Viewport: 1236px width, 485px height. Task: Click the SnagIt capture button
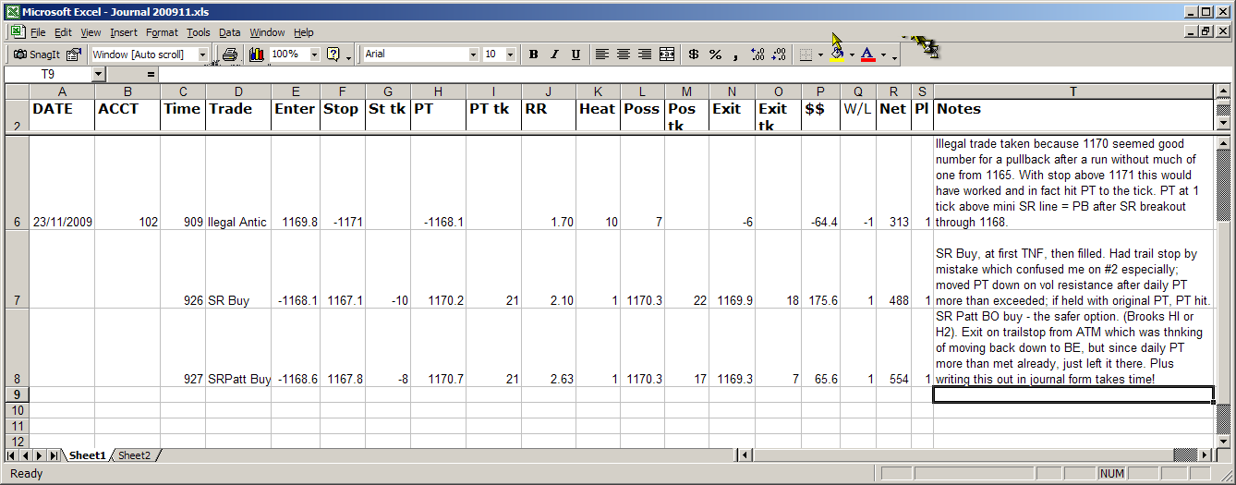(36, 55)
